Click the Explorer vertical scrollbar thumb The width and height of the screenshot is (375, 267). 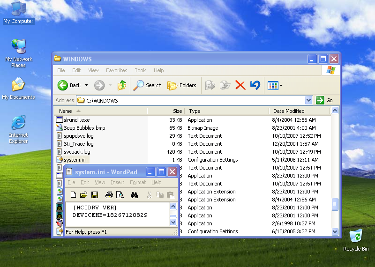(x=335, y=204)
